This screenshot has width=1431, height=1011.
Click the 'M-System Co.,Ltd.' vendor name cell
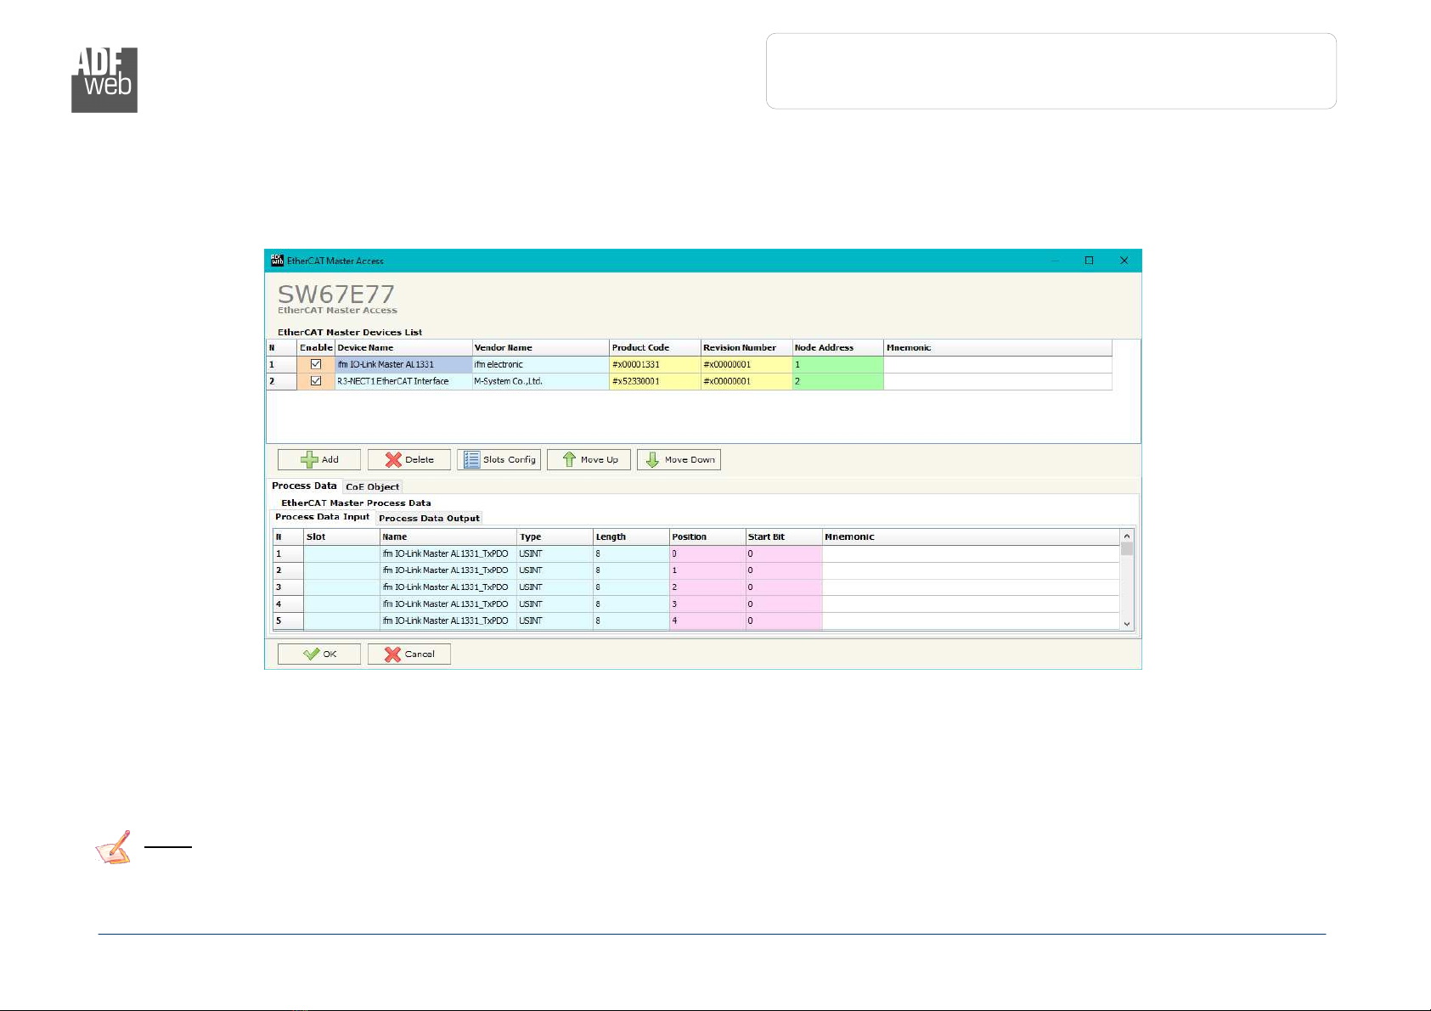coord(541,381)
